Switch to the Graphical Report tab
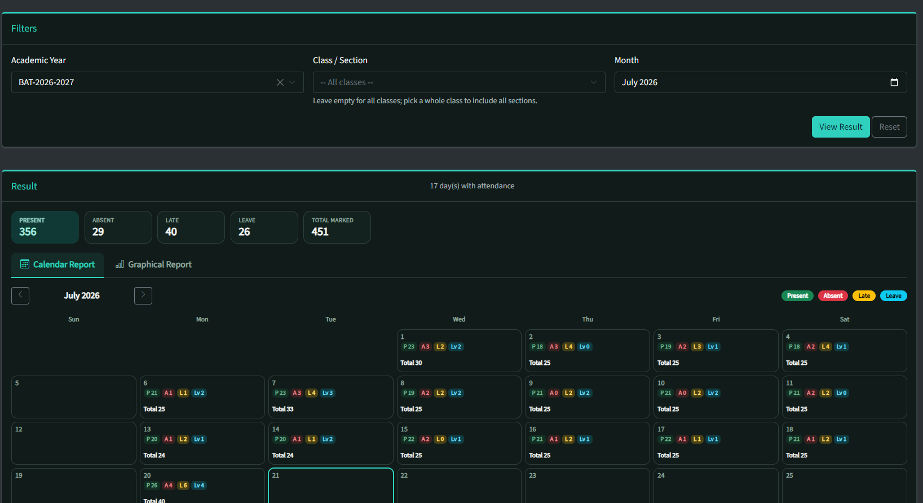Viewport: 923px width, 503px height. 153,264
